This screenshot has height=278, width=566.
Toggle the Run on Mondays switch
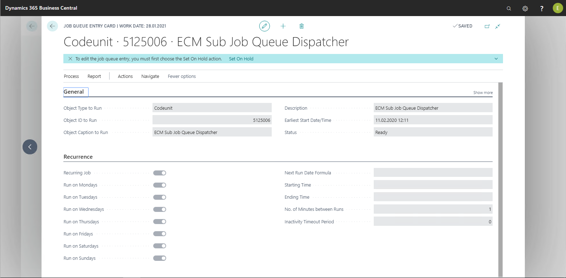tap(160, 185)
